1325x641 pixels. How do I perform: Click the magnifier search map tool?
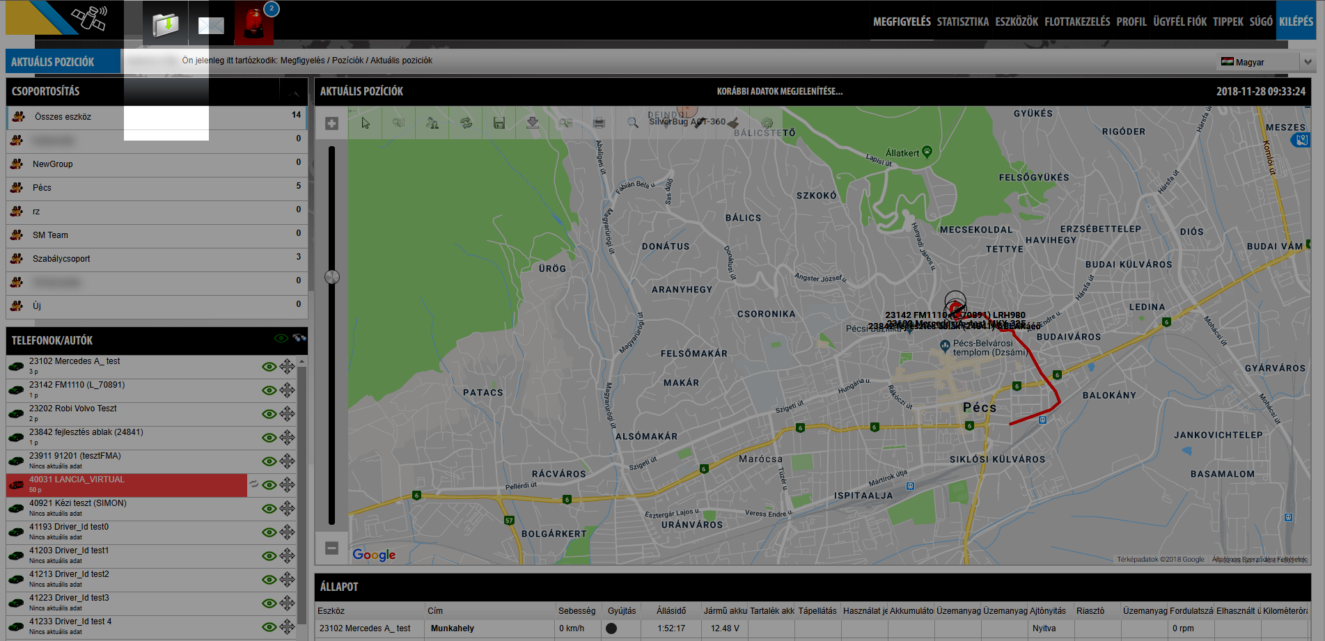coord(632,122)
